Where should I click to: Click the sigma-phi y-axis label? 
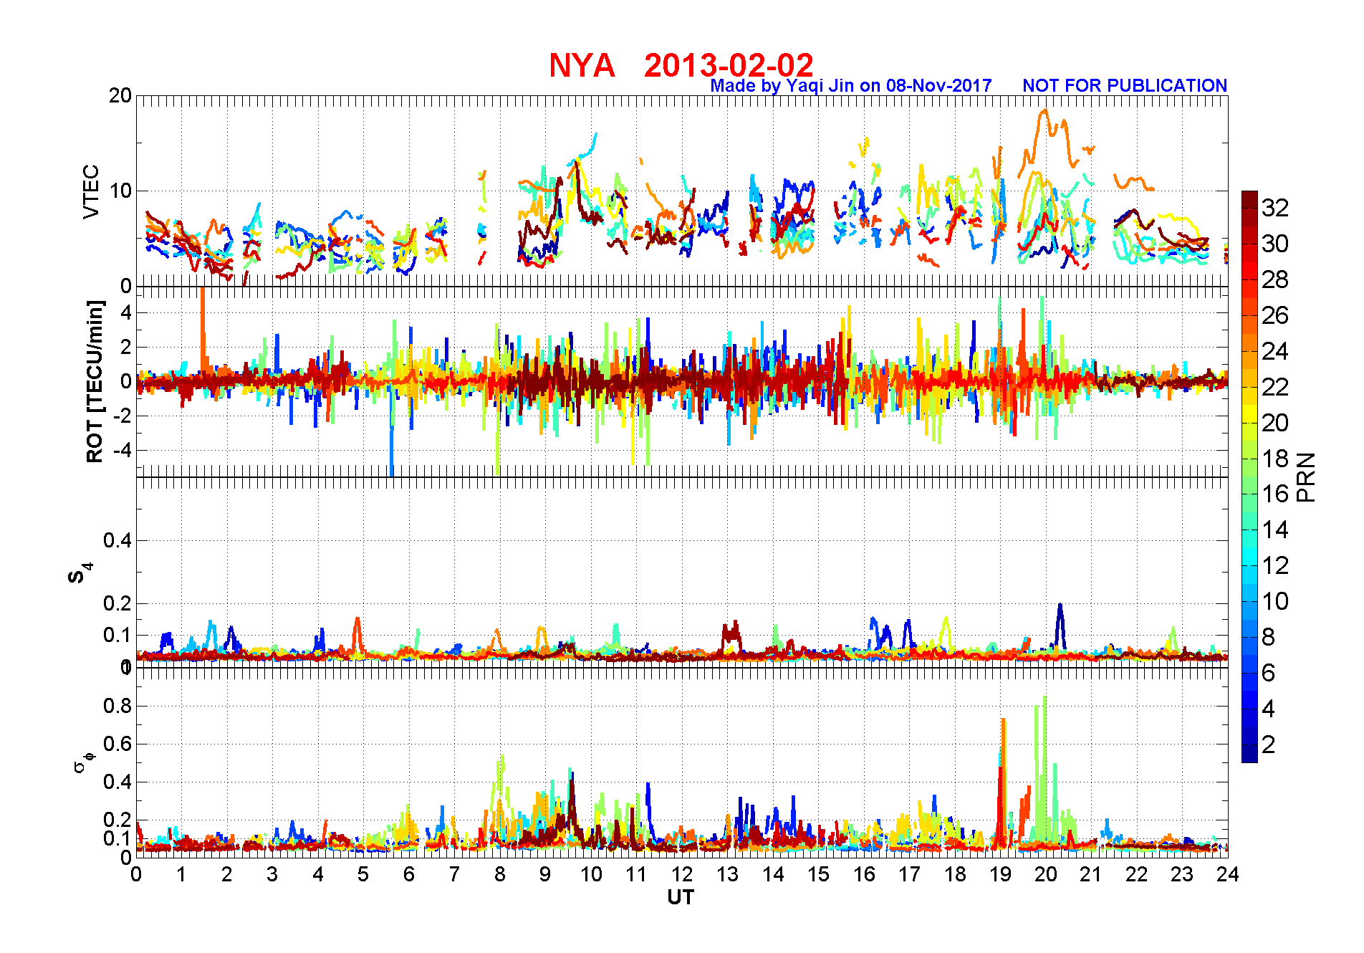(83, 762)
